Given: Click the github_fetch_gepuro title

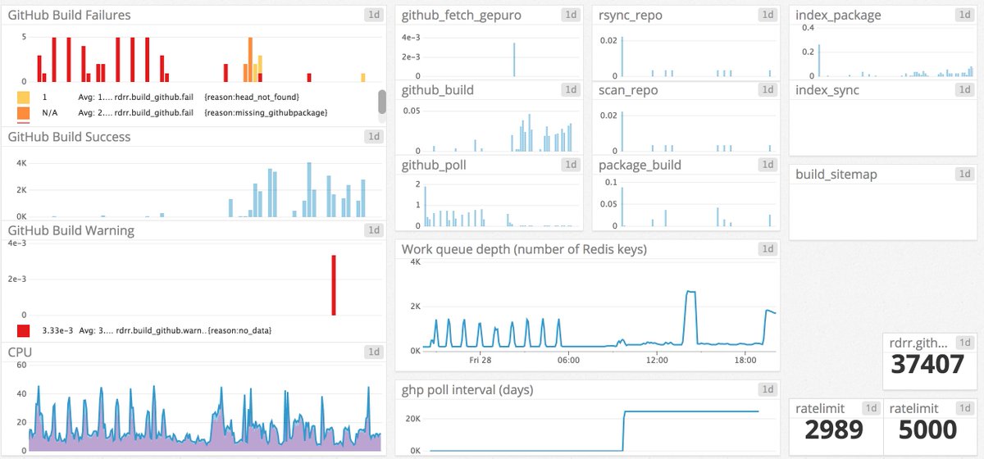Looking at the screenshot, I should (462, 16).
